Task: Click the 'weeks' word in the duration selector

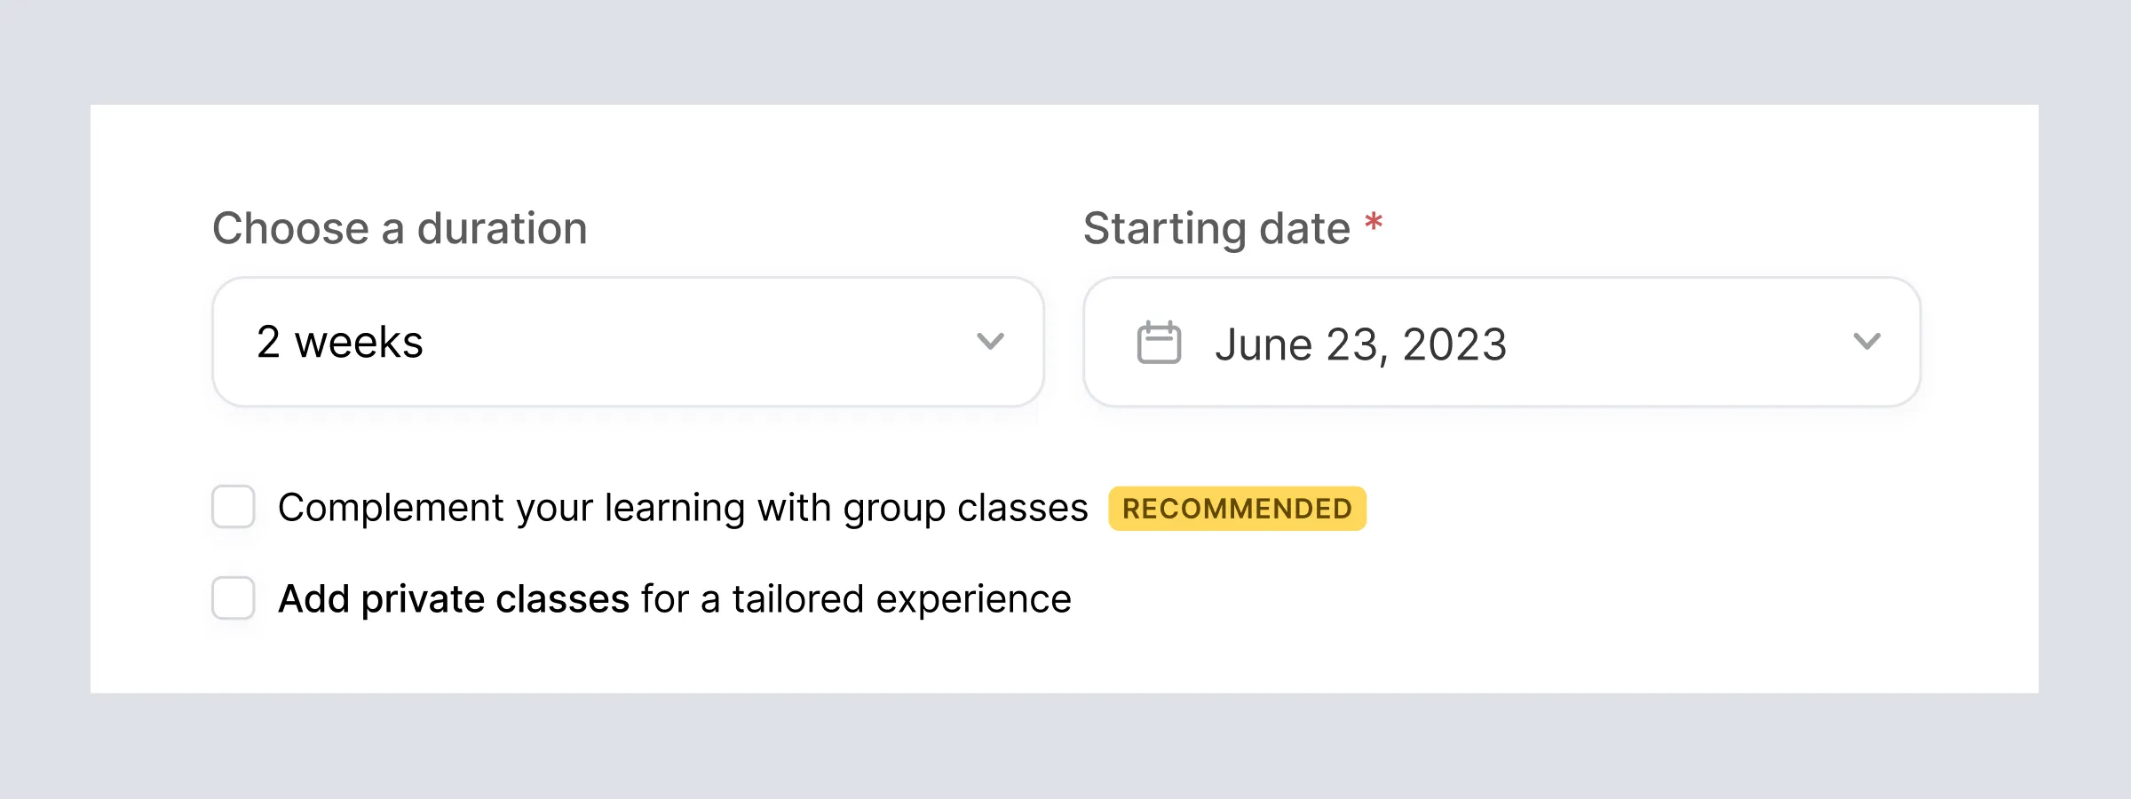Action: 359,343
